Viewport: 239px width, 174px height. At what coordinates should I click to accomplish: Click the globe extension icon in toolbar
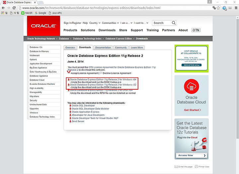pos(224,8)
